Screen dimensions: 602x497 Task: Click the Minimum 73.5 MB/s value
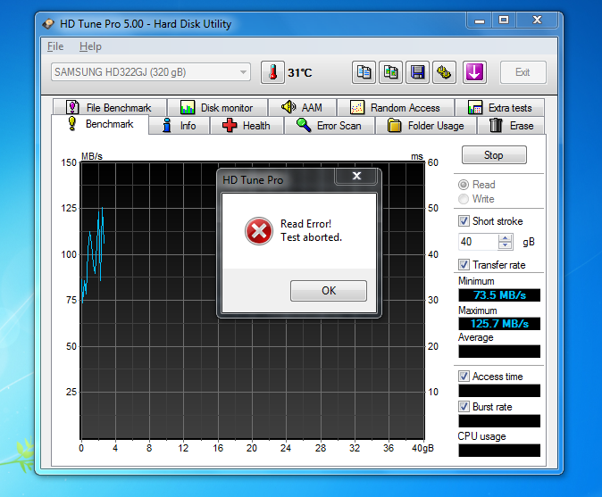(499, 295)
